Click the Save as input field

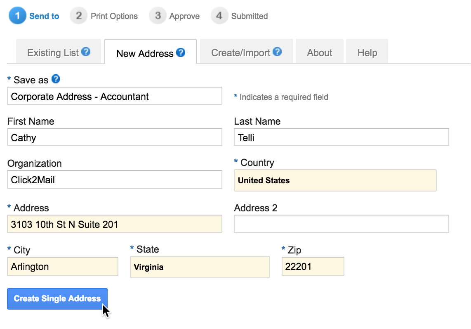114,96
